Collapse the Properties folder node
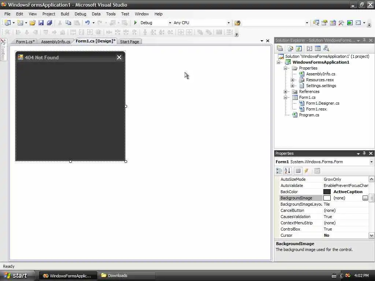 tap(285, 68)
